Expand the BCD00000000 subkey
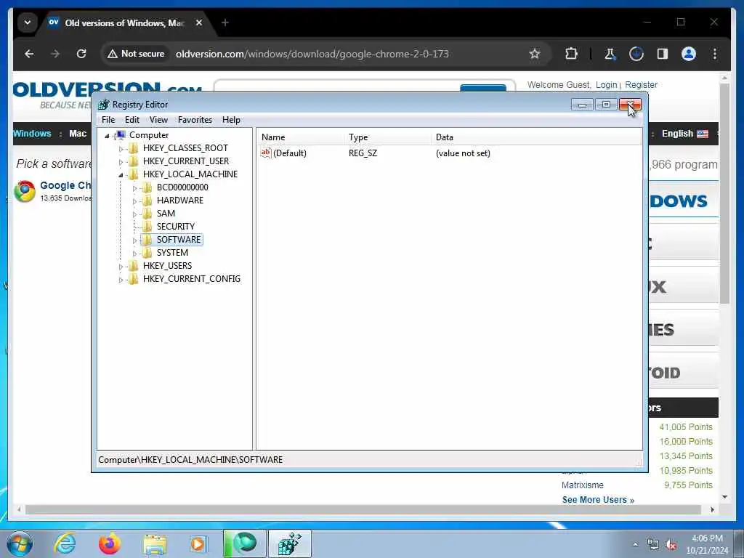Image resolution: width=744 pixels, height=558 pixels. pyautogui.click(x=134, y=188)
